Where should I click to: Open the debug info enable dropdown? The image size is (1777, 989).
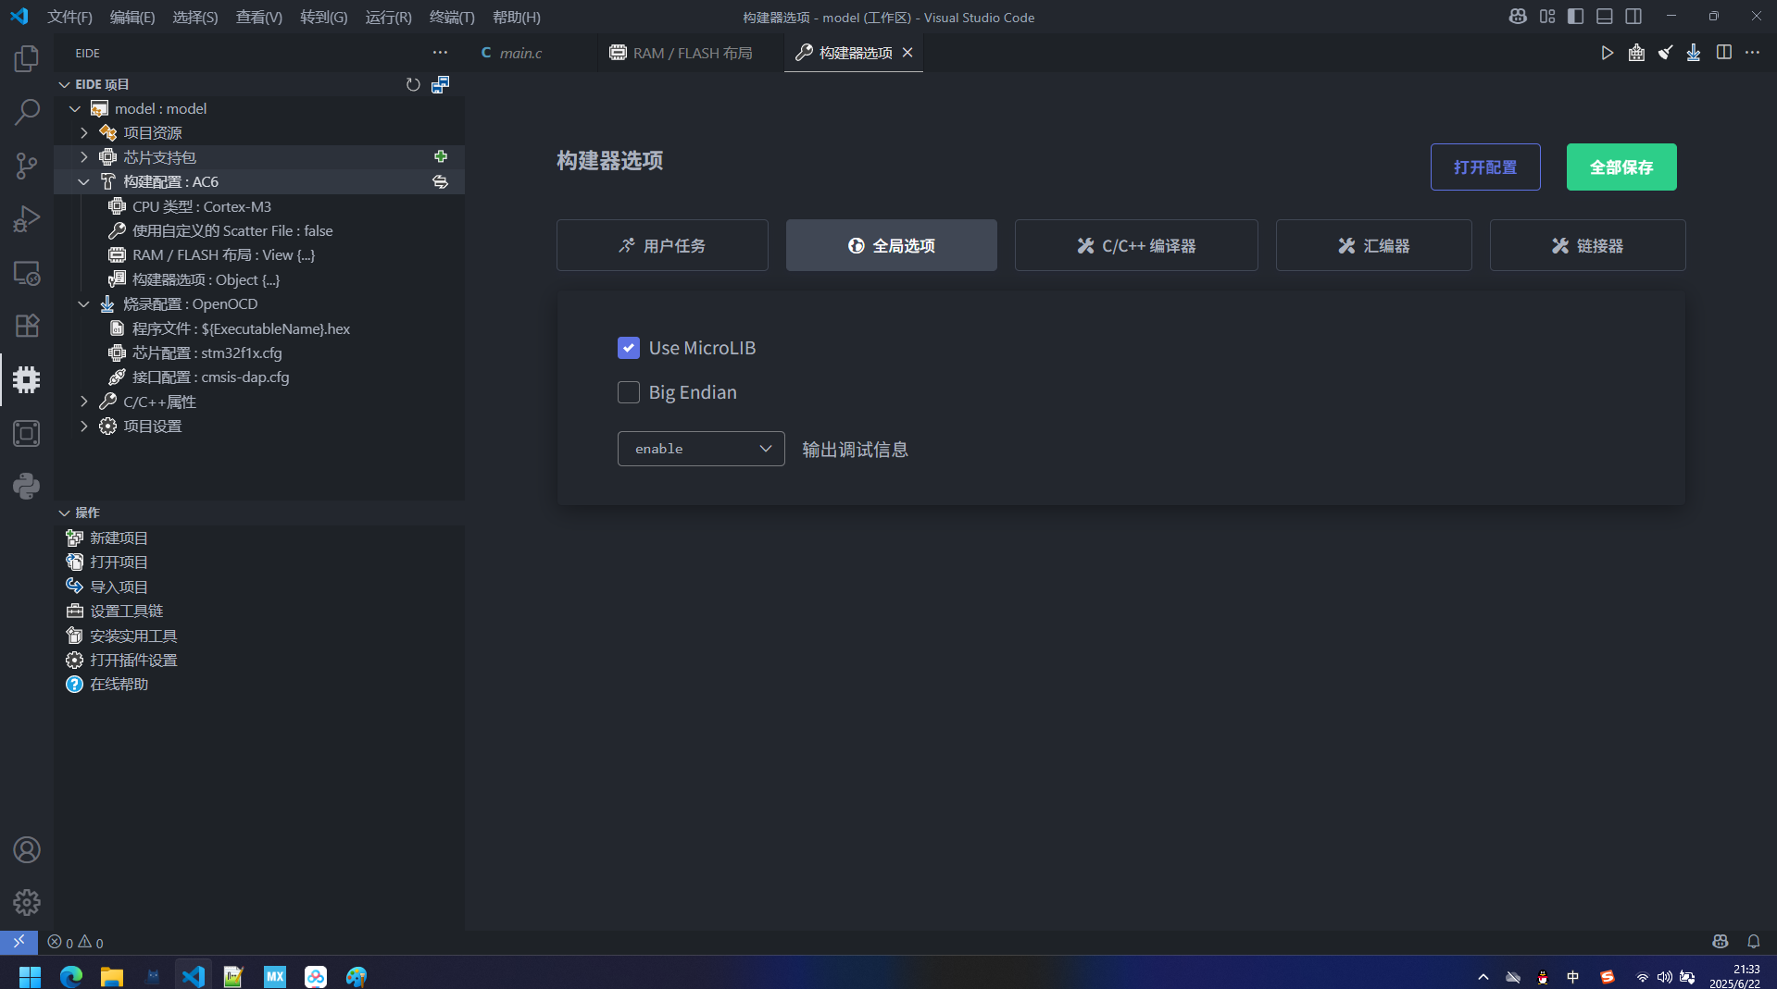tap(700, 449)
